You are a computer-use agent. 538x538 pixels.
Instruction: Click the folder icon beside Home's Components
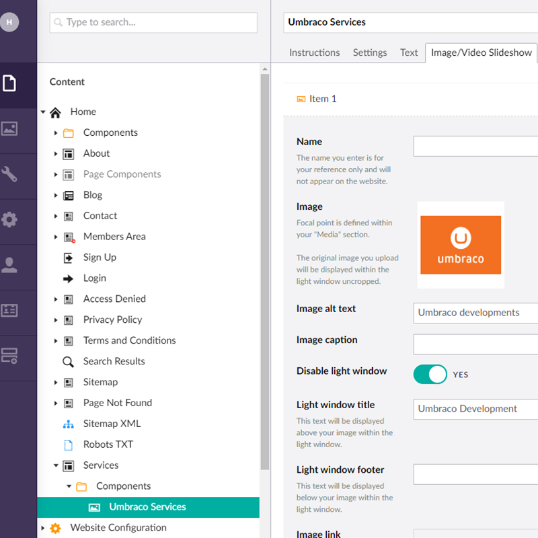pos(69,133)
